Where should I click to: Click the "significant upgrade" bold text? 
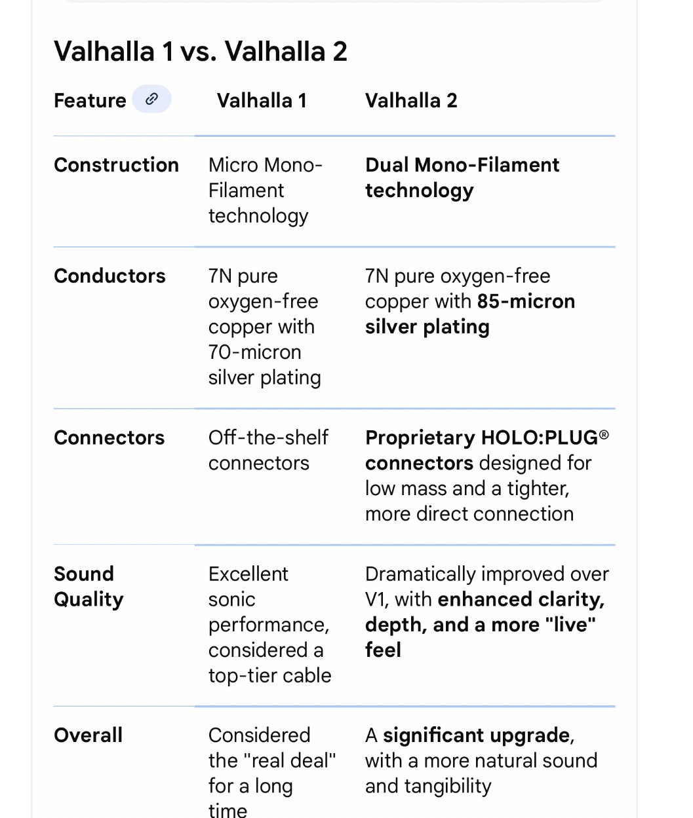pyautogui.click(x=477, y=735)
